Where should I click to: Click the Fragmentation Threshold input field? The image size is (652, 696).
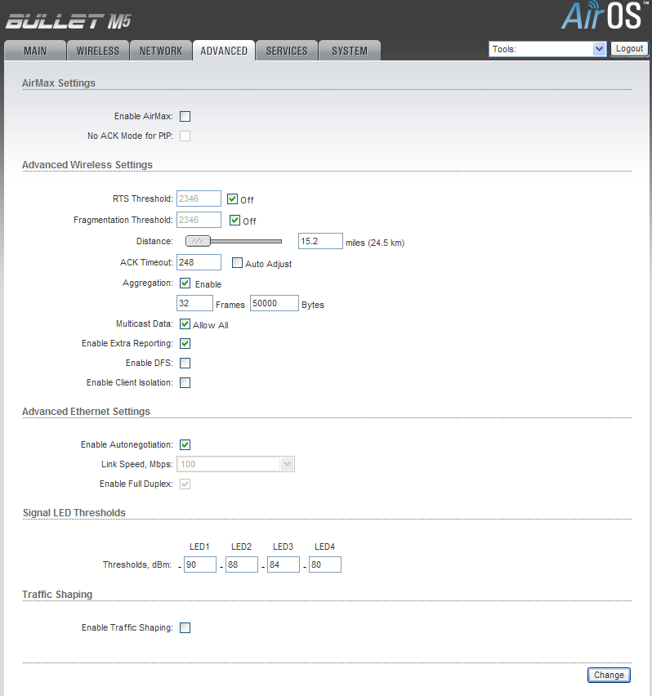[x=199, y=220]
